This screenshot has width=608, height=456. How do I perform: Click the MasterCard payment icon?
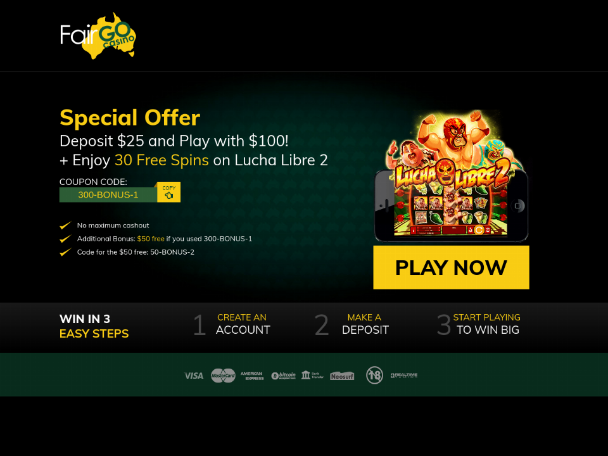(x=223, y=376)
